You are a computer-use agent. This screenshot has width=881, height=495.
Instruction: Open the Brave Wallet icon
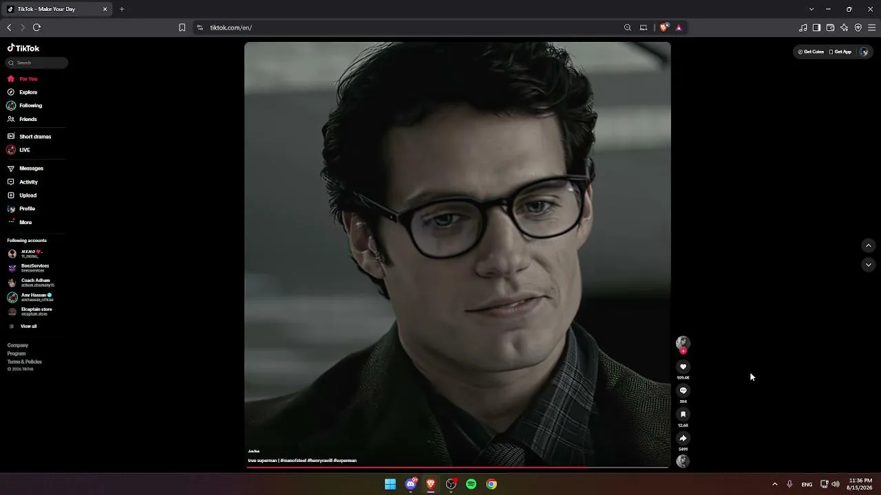click(831, 27)
